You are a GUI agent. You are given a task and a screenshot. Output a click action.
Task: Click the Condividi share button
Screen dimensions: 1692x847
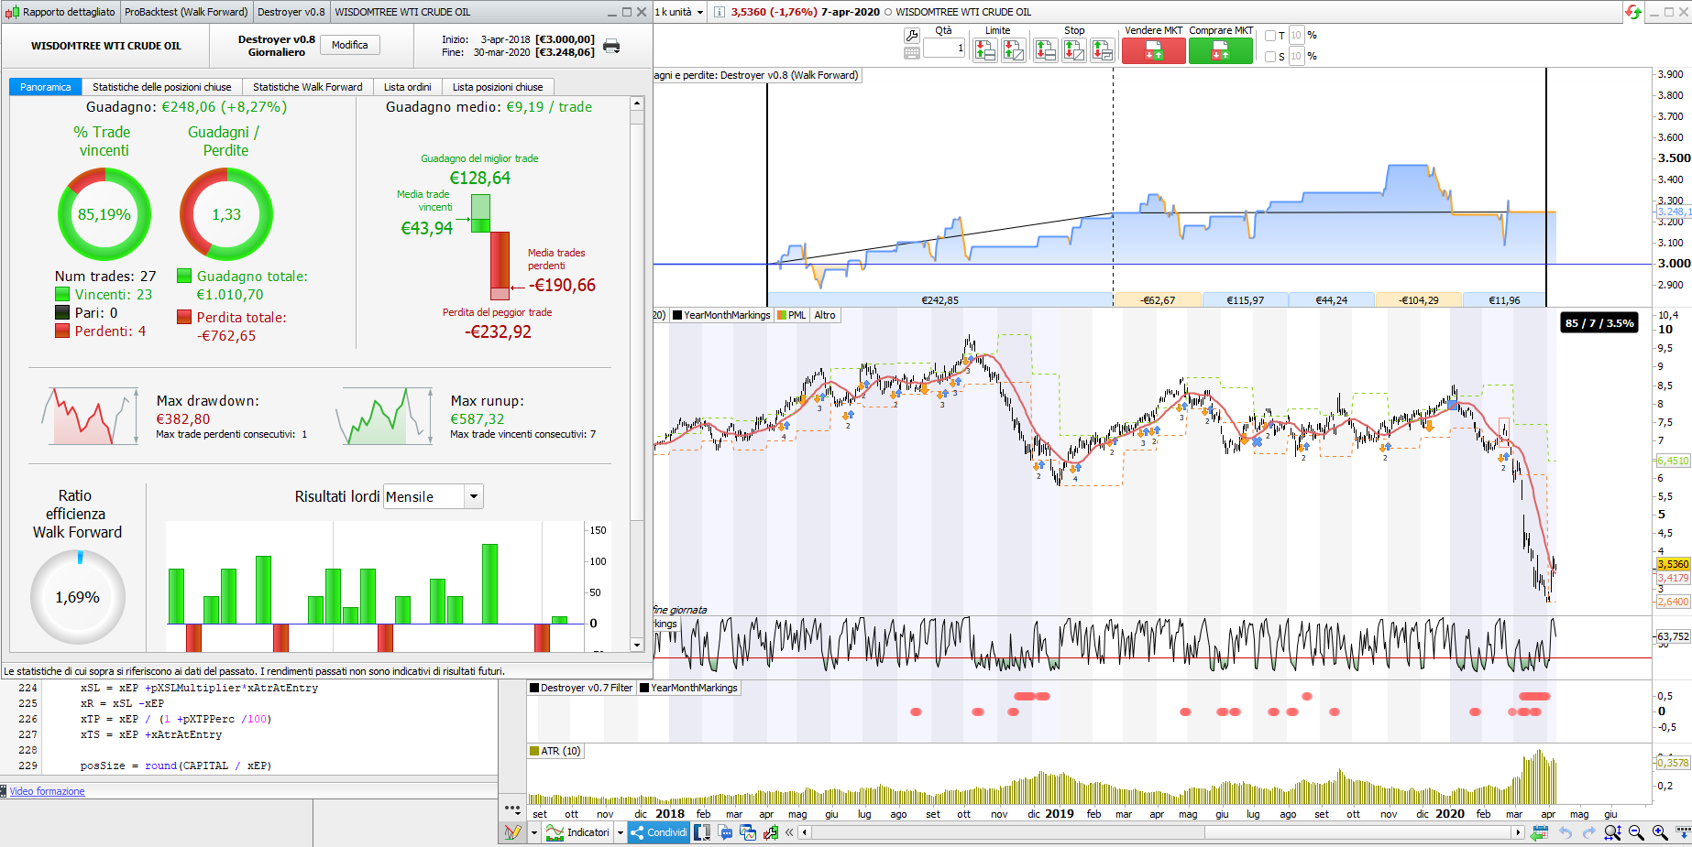(659, 832)
